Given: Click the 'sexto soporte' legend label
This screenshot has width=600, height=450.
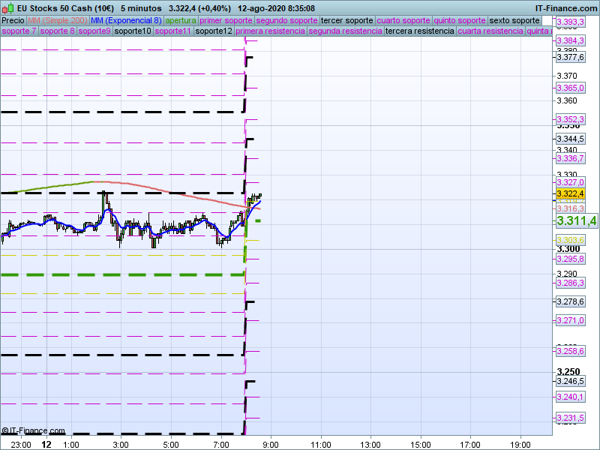Looking at the screenshot, I should tap(514, 20).
